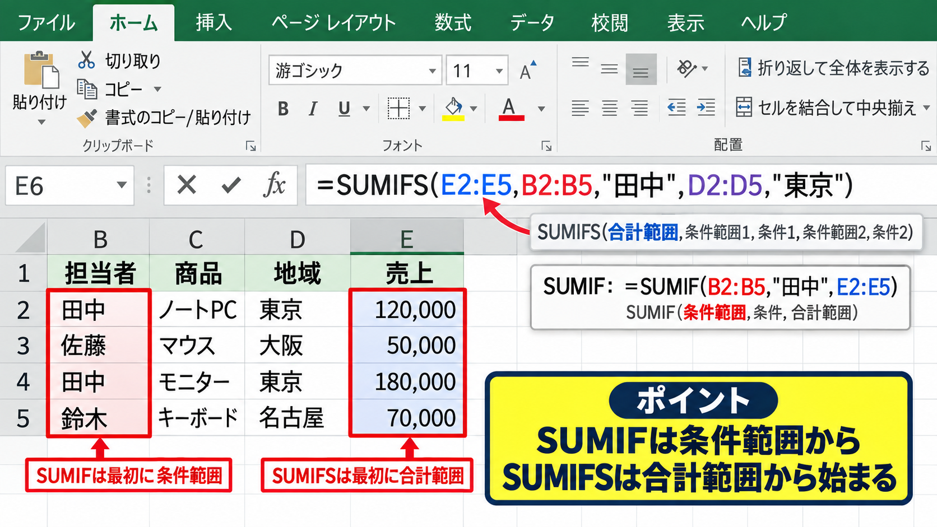Open the Clipboard (クリップボード) dialog launcher

tap(251, 147)
